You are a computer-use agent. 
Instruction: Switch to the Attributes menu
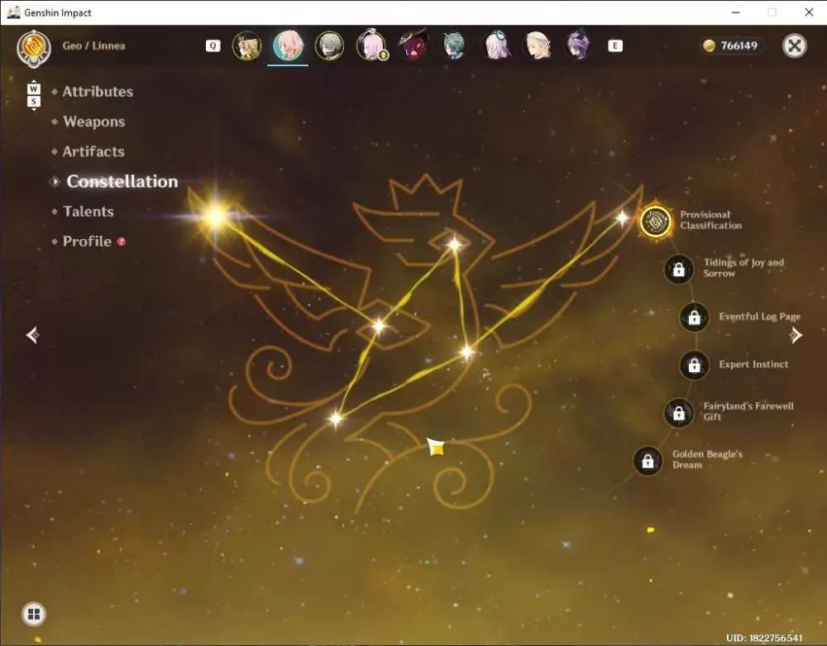point(98,92)
